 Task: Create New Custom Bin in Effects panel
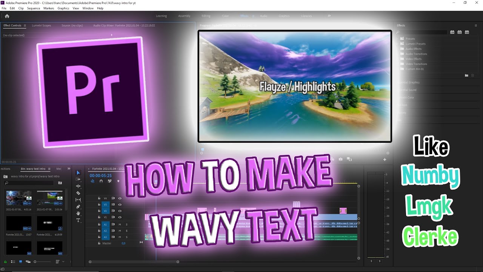point(466,76)
